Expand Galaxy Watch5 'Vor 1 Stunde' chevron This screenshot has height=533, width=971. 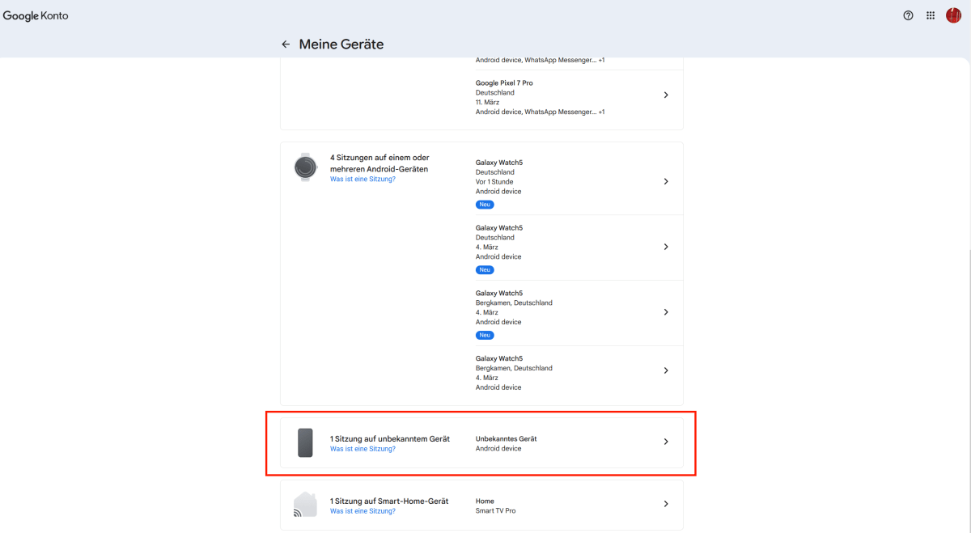[x=666, y=181]
